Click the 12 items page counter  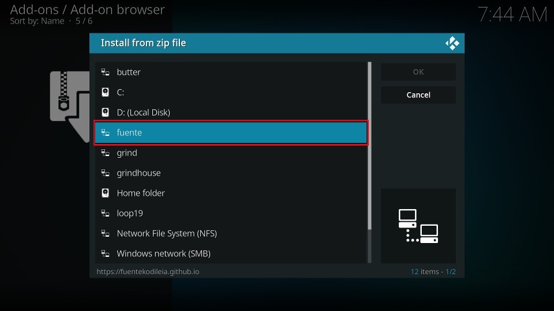tap(433, 271)
